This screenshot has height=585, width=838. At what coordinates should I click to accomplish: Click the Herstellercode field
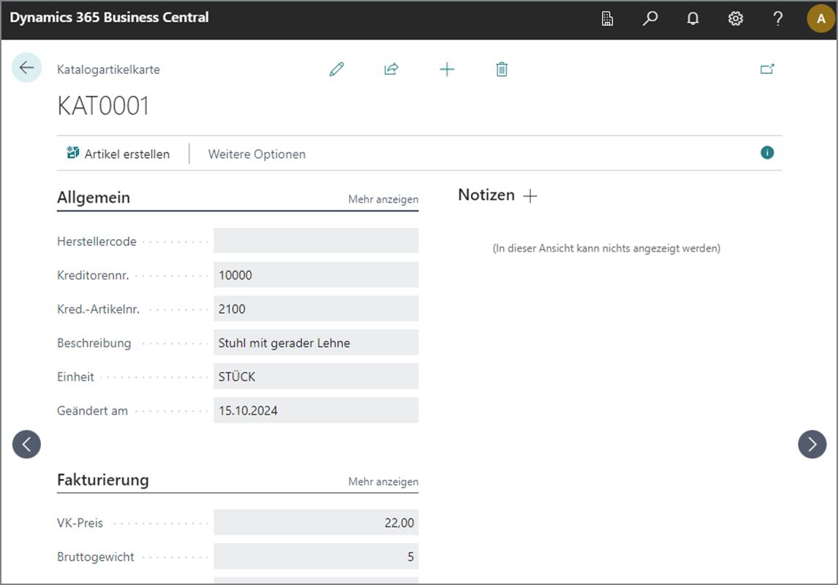[x=316, y=241]
